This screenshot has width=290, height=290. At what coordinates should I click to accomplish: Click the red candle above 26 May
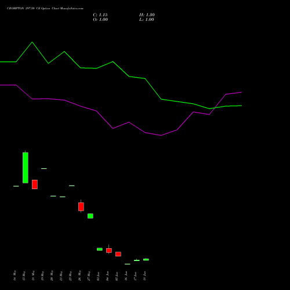point(81,206)
